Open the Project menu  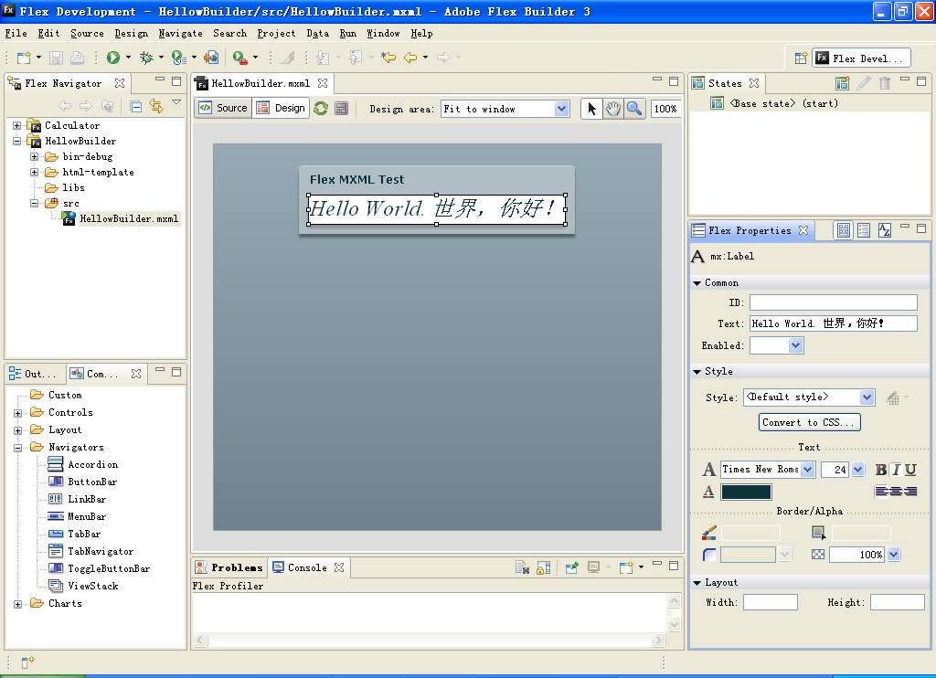click(x=276, y=34)
